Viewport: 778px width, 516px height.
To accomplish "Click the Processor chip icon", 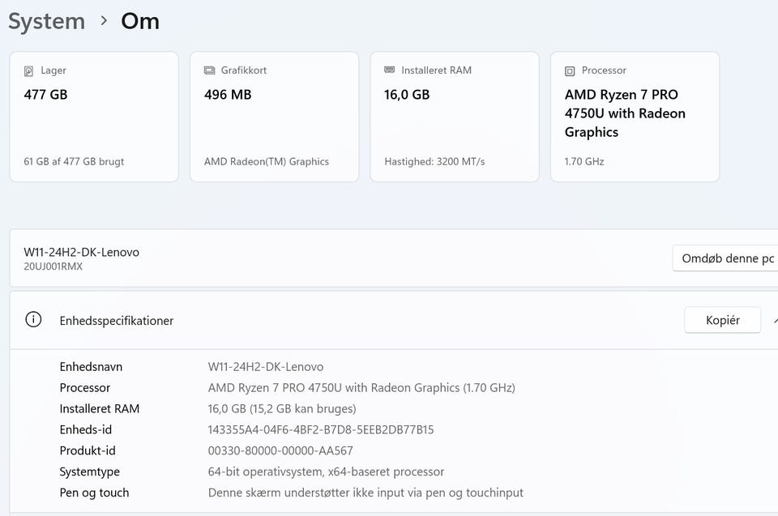I will [x=570, y=70].
